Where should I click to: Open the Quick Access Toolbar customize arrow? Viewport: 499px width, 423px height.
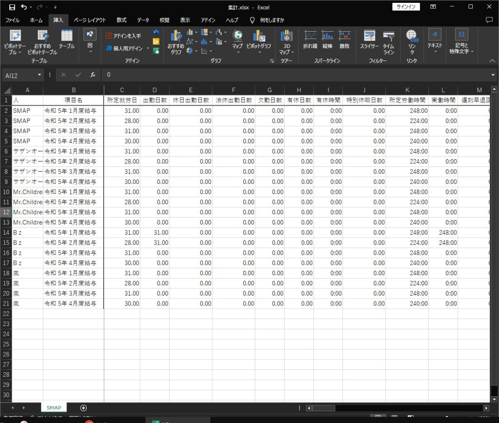point(55,7)
